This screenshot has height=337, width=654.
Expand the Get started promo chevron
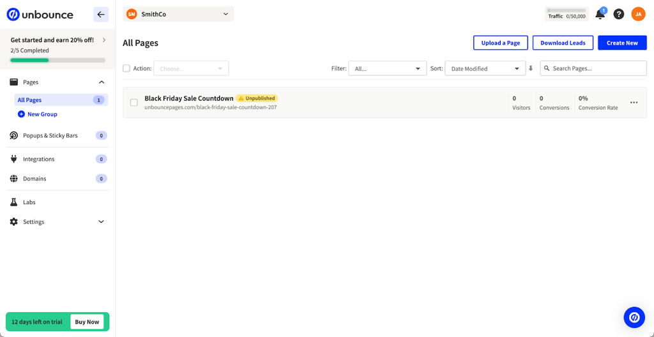104,40
